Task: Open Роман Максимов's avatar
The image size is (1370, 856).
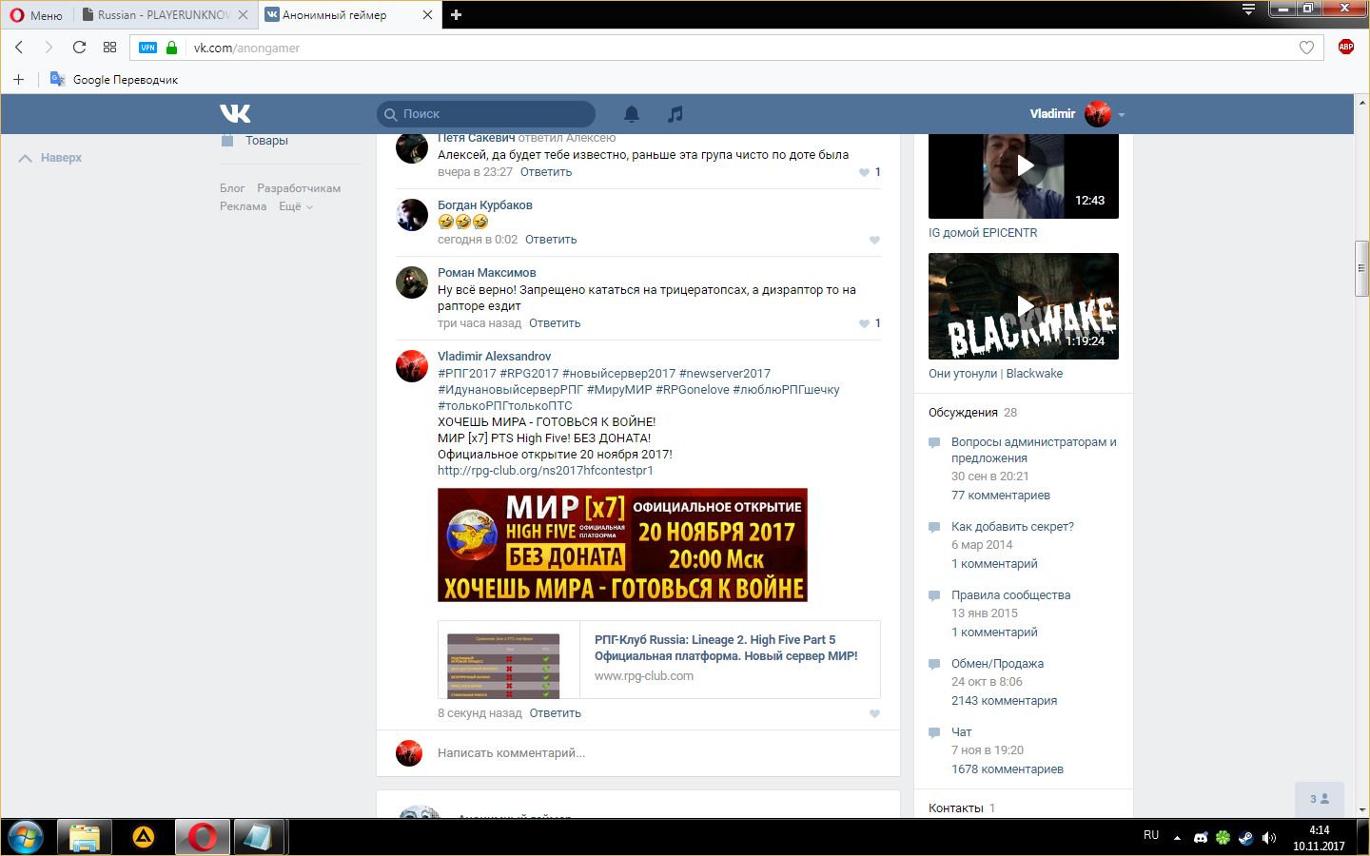Action: point(412,282)
